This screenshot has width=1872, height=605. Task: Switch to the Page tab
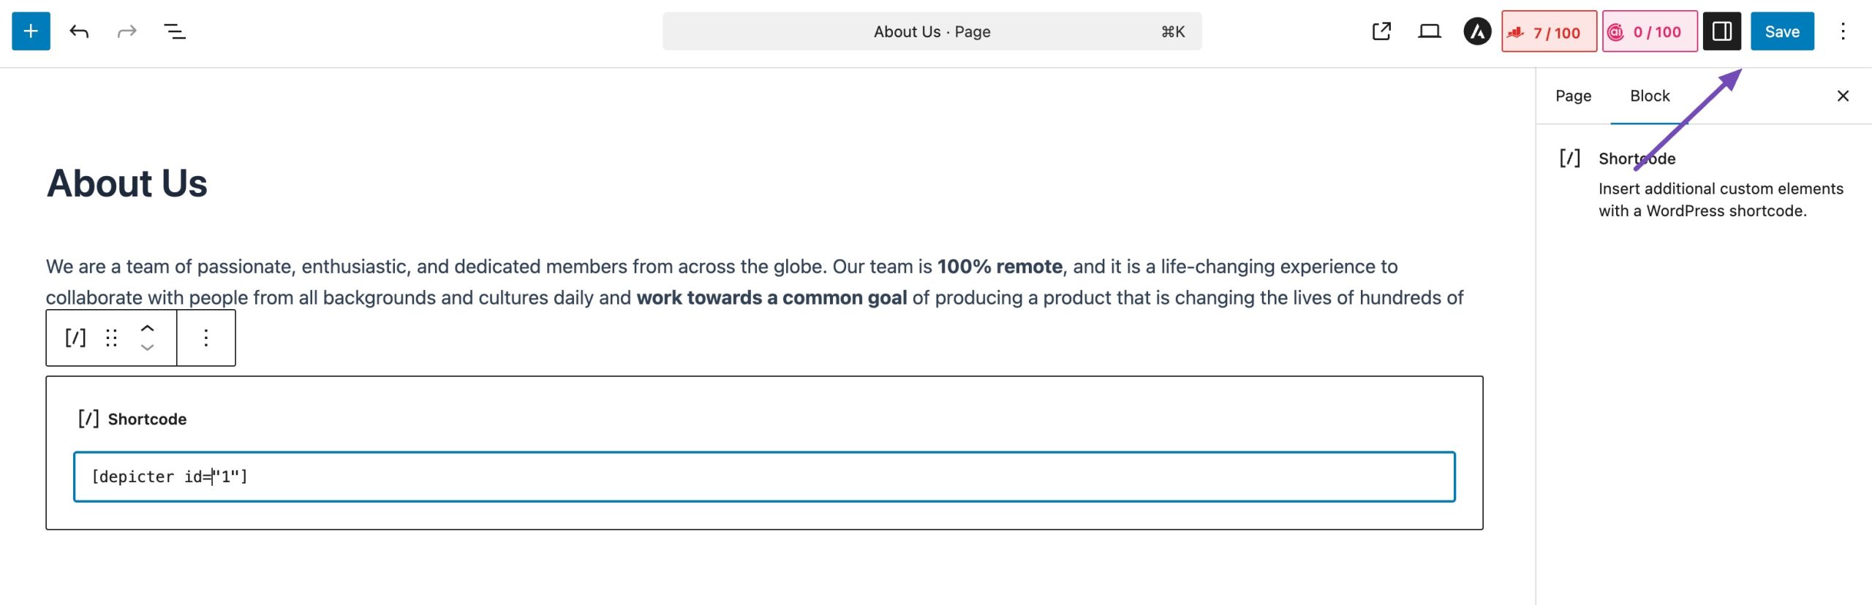pos(1573,96)
